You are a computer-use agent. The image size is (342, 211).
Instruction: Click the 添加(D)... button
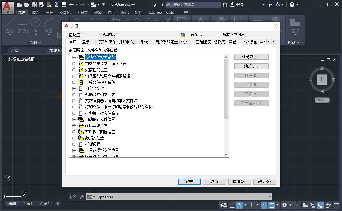[x=251, y=66]
